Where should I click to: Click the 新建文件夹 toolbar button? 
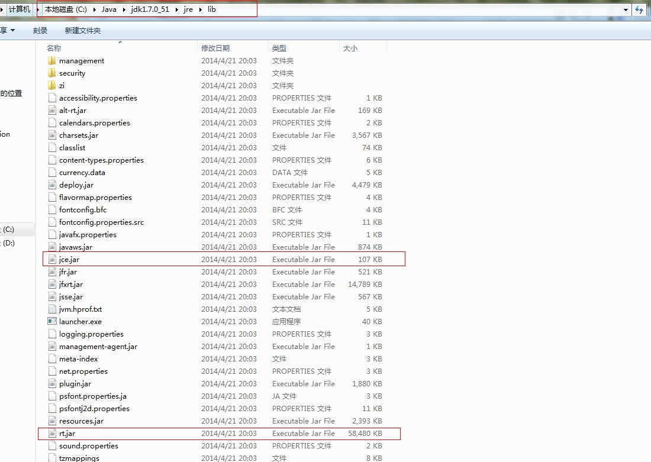pos(83,30)
